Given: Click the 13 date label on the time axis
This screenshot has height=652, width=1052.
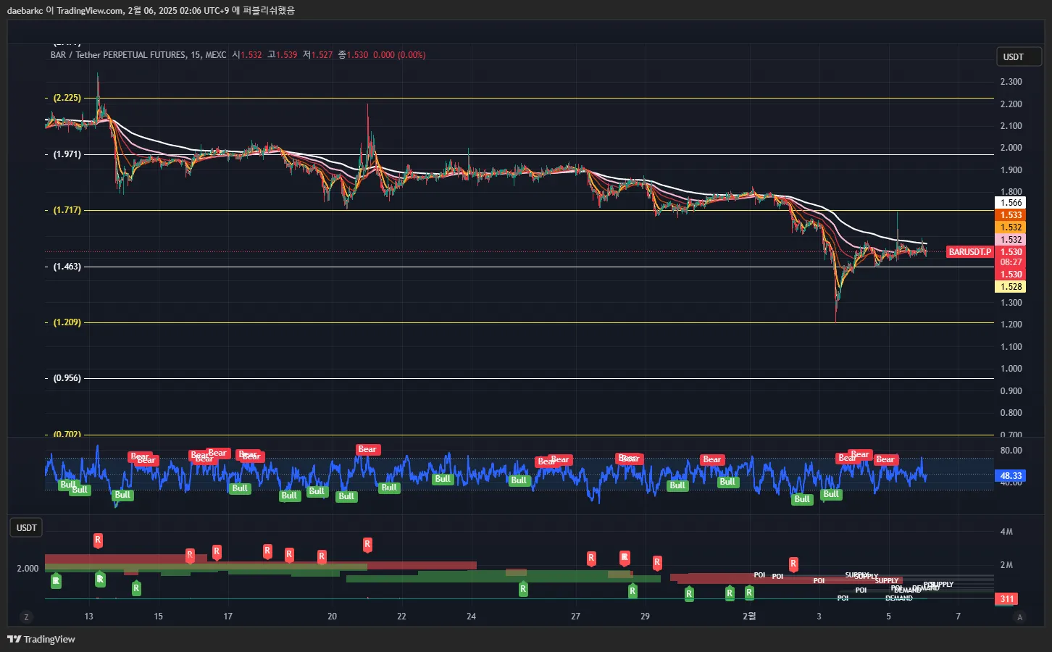Looking at the screenshot, I should (88, 617).
